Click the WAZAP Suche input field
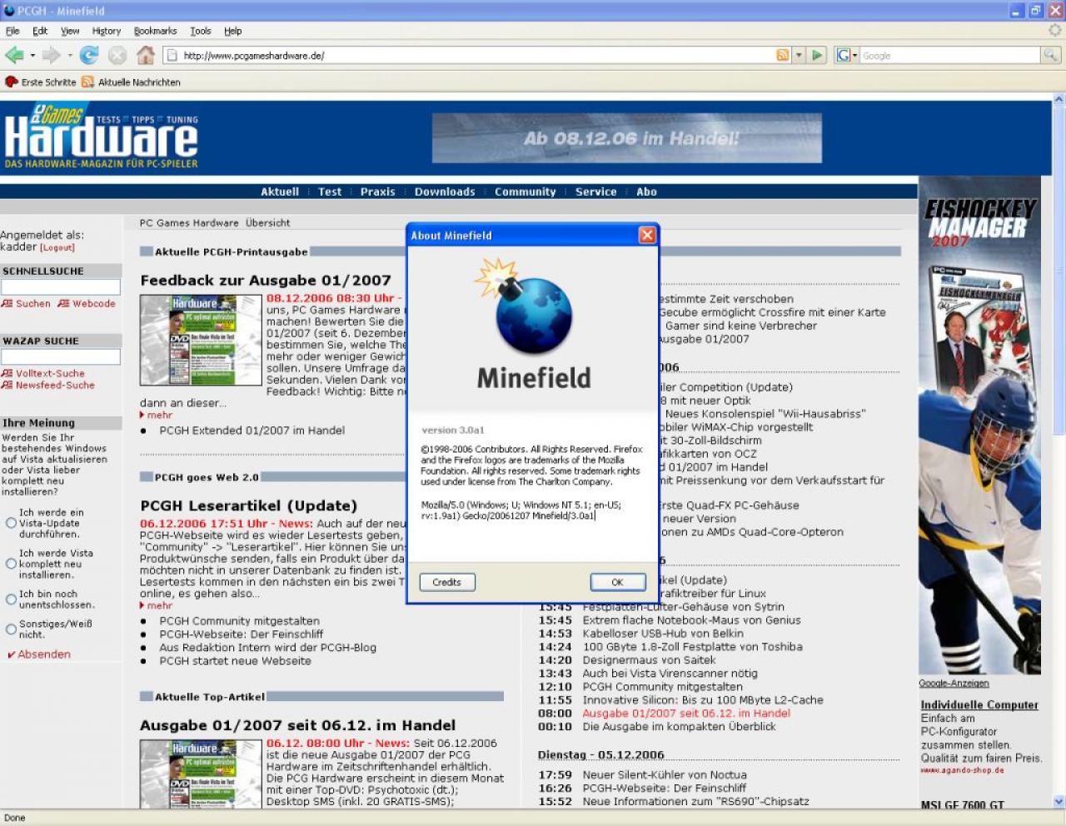Screen dimensions: 1066x826 tap(61, 356)
